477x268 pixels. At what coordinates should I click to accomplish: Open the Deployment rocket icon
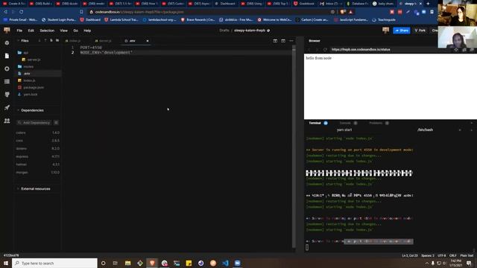tap(7, 107)
